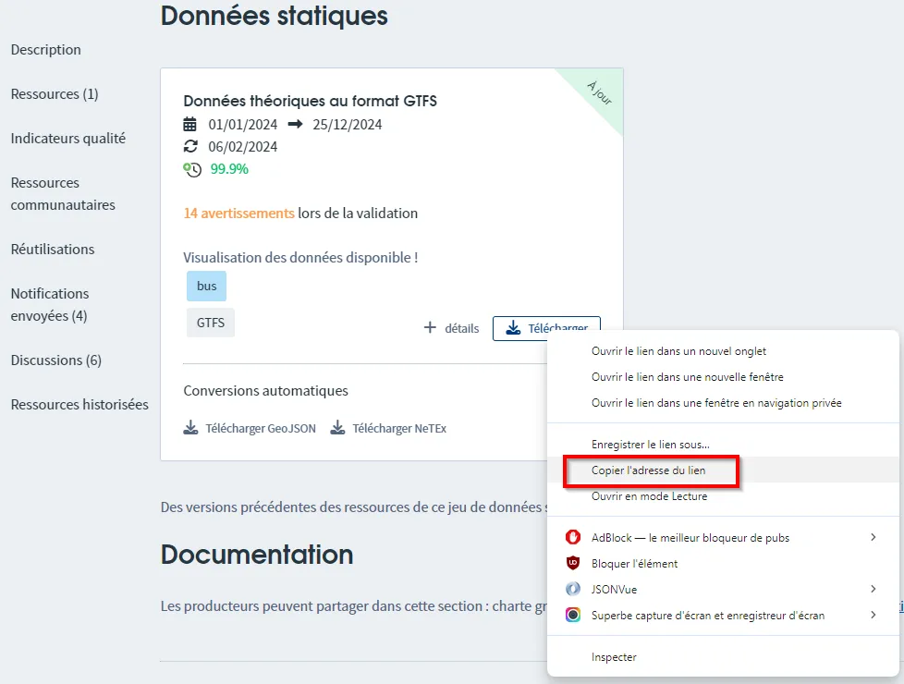Image resolution: width=904 pixels, height=684 pixels.
Task: Select Copier l'adresse du lien
Action: point(723,470)
